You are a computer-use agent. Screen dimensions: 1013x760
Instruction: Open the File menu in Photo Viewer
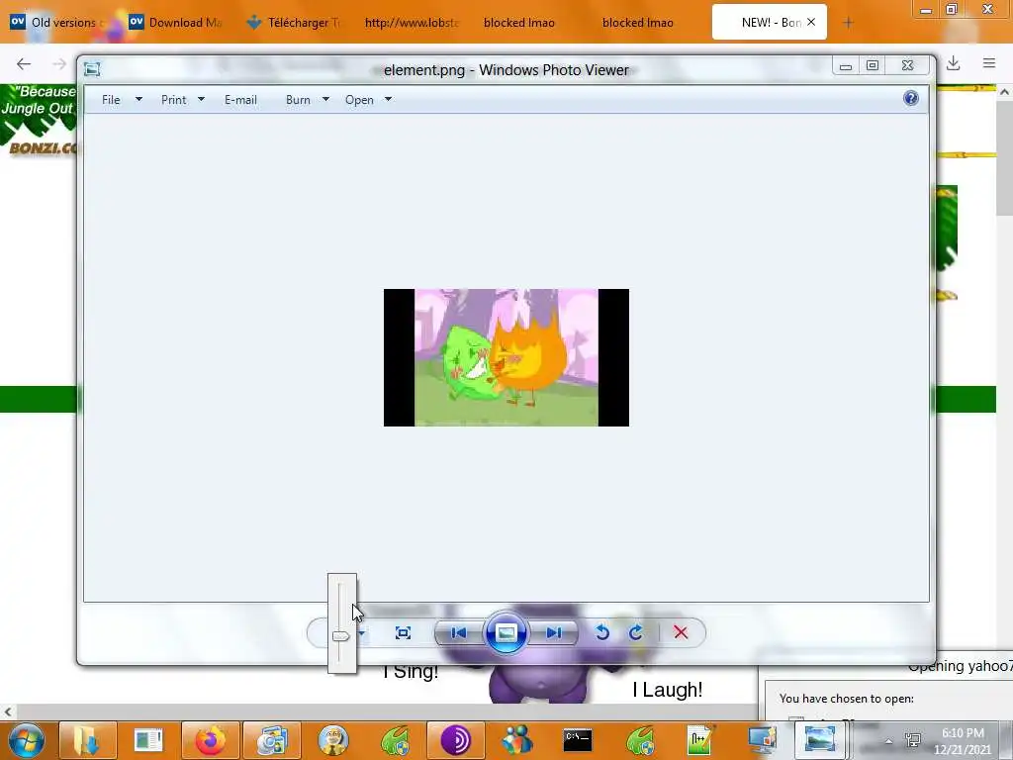[x=111, y=100]
